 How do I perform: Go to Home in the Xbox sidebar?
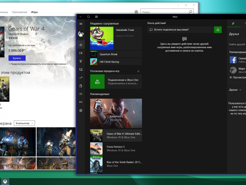click(81, 45)
